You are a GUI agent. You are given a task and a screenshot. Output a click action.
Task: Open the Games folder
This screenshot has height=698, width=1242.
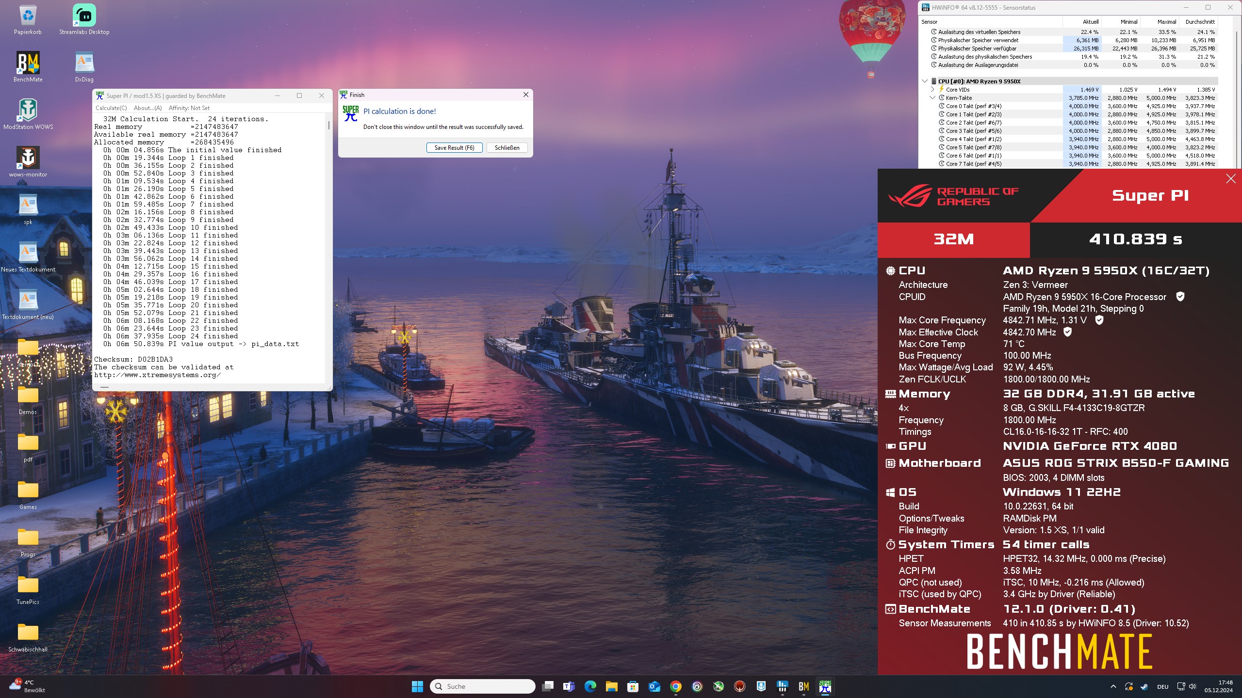point(28,494)
